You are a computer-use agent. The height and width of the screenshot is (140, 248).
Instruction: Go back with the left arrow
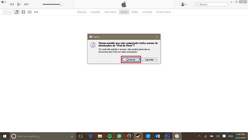pos(5,12)
